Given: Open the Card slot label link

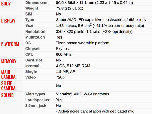Looking at the screenshot, I should [x=33, y=60].
